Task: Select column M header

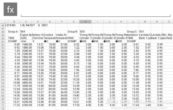Action: coord(145,21)
